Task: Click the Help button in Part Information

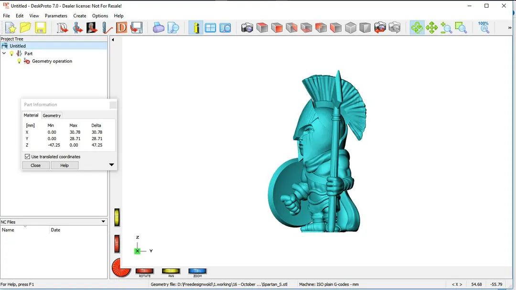Action: point(64,165)
